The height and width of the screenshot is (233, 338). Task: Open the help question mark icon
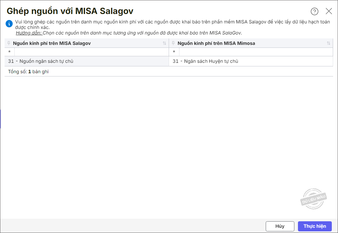point(314,11)
